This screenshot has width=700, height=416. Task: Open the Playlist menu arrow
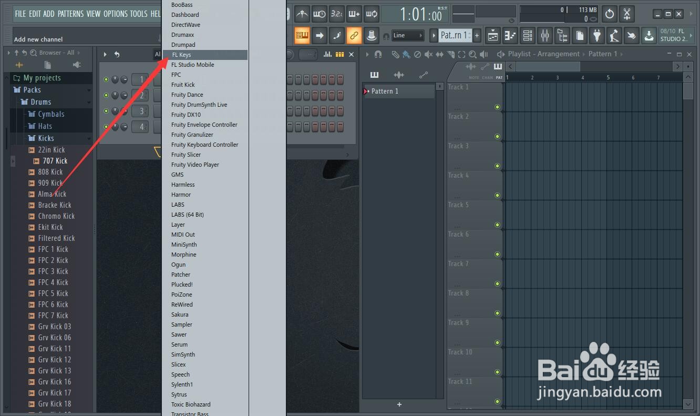click(x=367, y=54)
